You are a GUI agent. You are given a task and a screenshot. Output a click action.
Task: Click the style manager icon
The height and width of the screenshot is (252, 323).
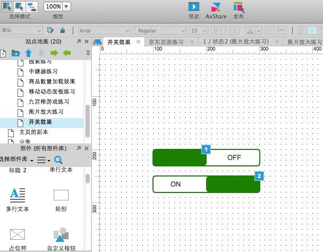click(50, 30)
